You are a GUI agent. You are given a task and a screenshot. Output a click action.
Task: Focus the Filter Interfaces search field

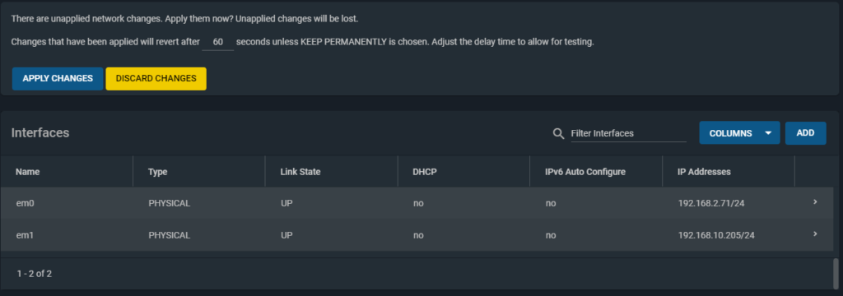(628, 133)
